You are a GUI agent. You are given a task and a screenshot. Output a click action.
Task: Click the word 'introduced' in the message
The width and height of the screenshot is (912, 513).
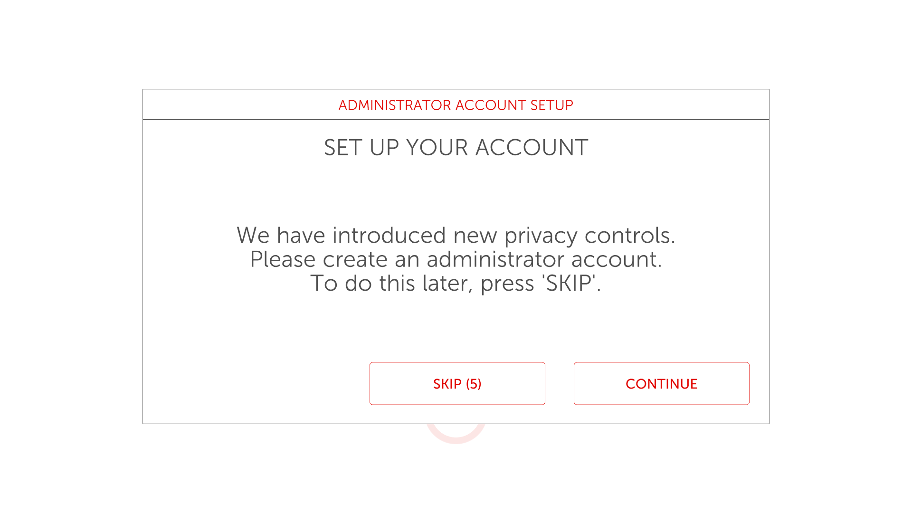coord(389,236)
